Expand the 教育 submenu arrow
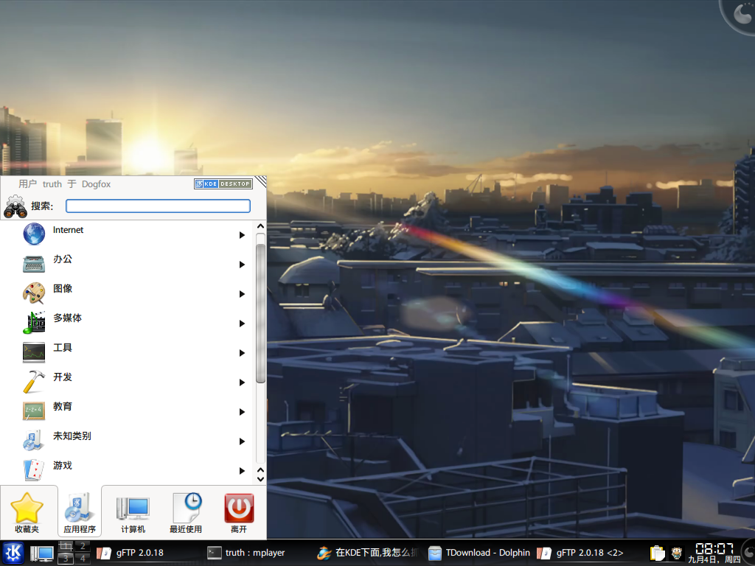755x566 pixels. click(242, 412)
